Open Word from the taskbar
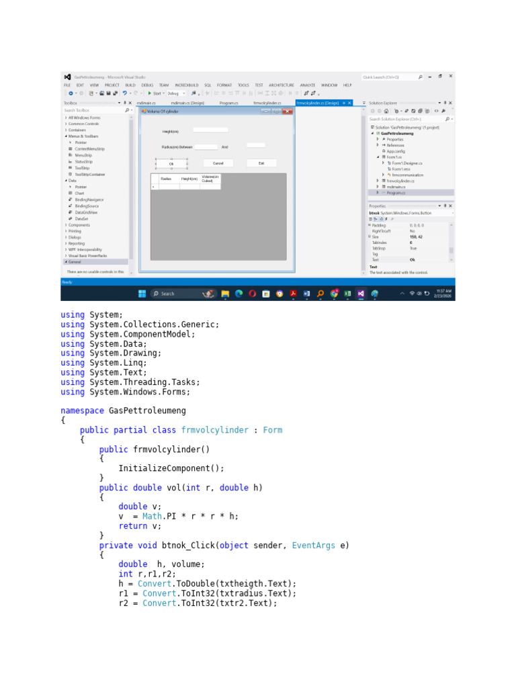This screenshot has height=688, width=516. (x=306, y=294)
